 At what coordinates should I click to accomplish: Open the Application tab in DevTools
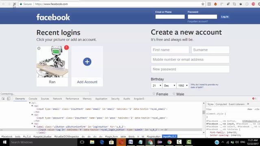tap(101, 99)
